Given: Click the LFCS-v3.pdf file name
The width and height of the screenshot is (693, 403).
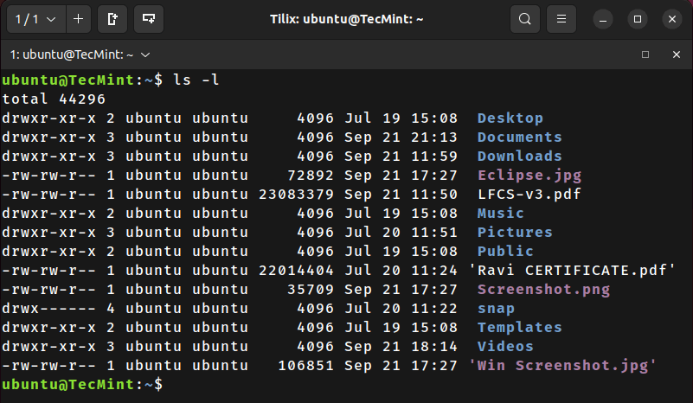Looking at the screenshot, I should point(529,194).
